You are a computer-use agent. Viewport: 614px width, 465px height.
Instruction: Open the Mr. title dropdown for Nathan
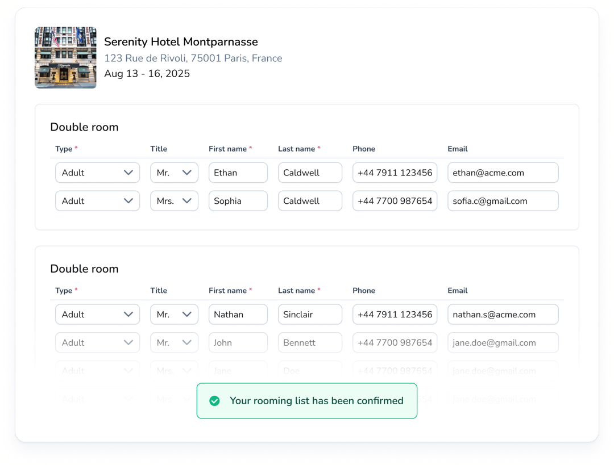point(174,315)
